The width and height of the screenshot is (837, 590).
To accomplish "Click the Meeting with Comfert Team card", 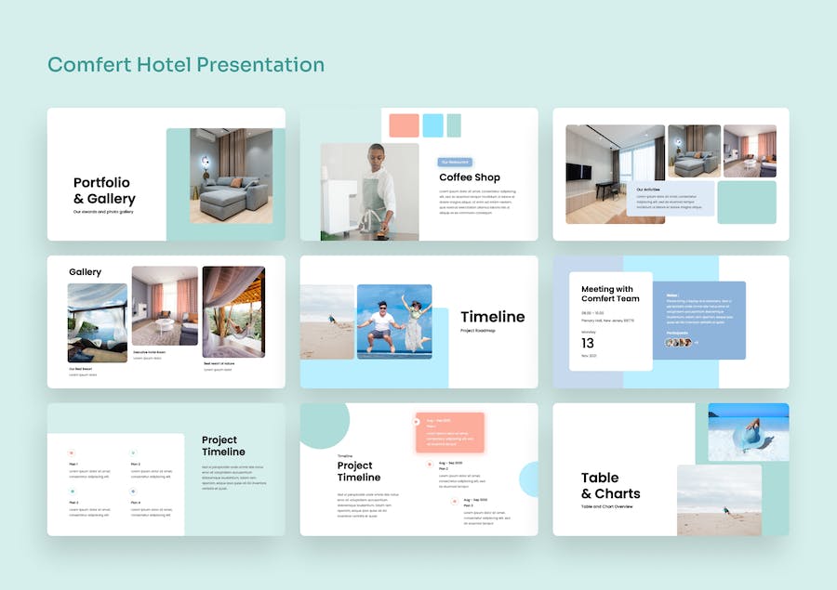I will tap(611, 321).
